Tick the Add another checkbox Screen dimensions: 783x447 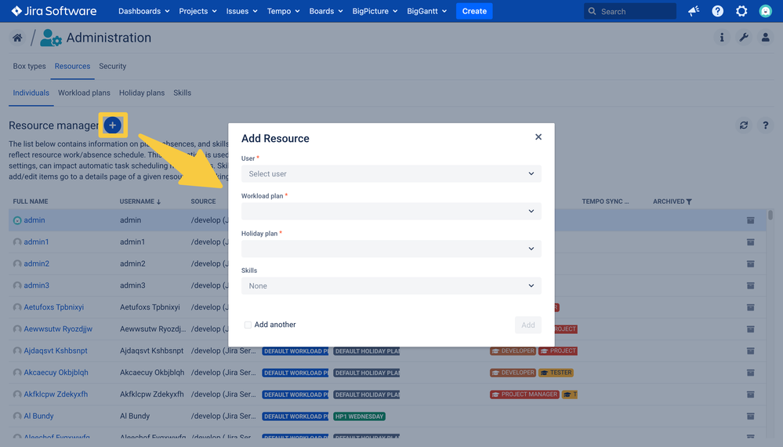248,325
